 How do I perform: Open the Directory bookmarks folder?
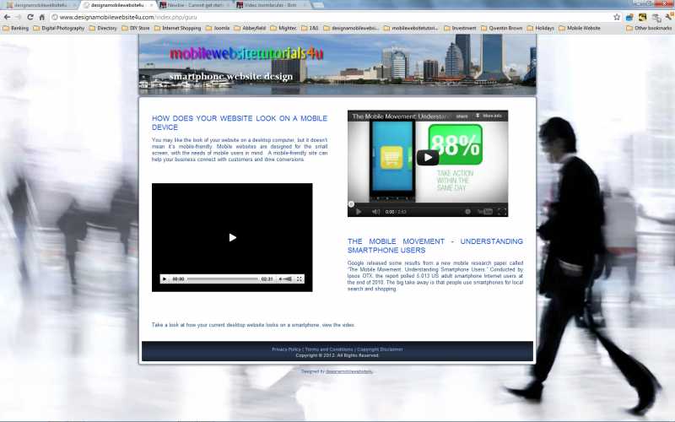(103, 28)
